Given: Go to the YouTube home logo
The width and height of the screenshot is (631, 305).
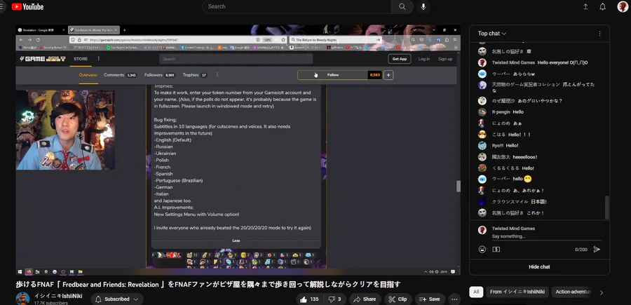Looking at the screenshot, I should pos(27,6).
